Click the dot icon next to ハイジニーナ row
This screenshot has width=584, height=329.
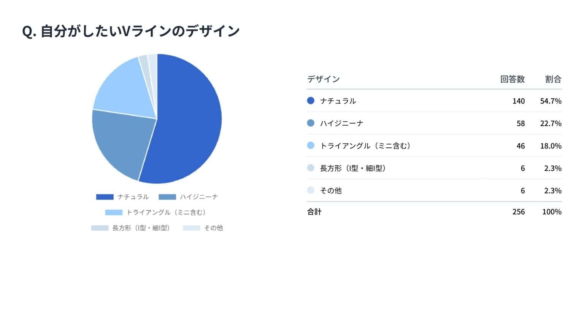click(x=311, y=123)
